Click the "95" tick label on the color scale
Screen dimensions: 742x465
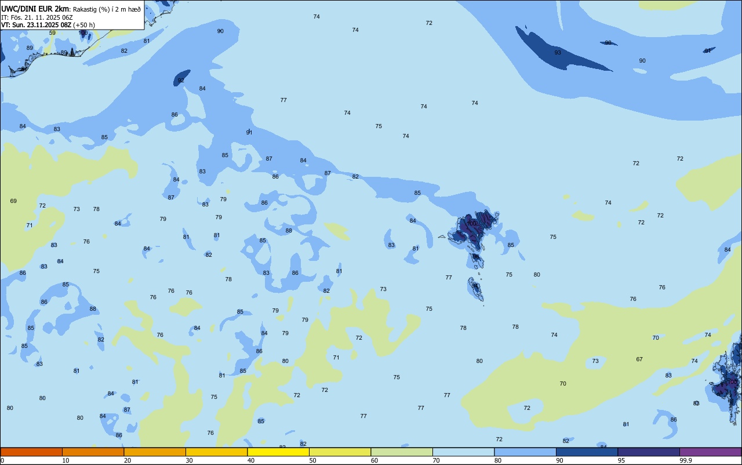point(621,460)
